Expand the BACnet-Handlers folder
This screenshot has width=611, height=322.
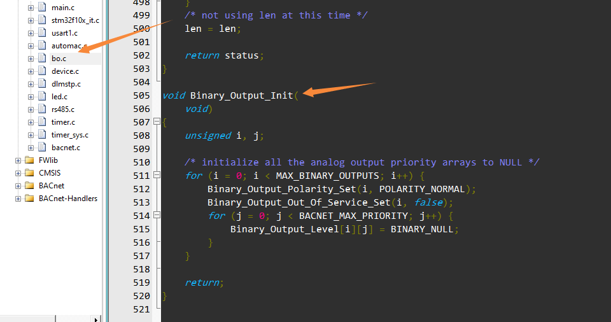click(18, 199)
